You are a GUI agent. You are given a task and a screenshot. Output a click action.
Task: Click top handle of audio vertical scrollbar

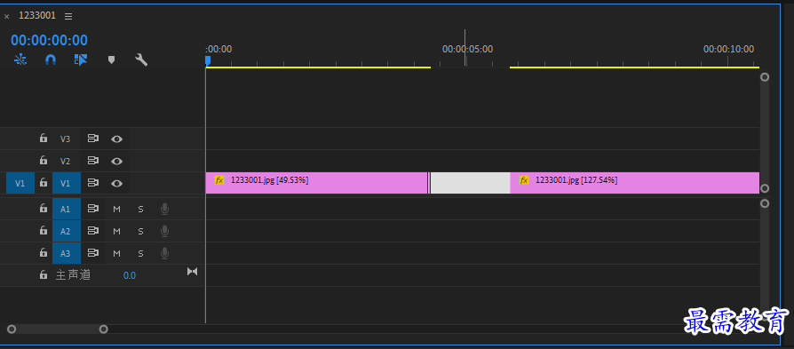coord(765,203)
